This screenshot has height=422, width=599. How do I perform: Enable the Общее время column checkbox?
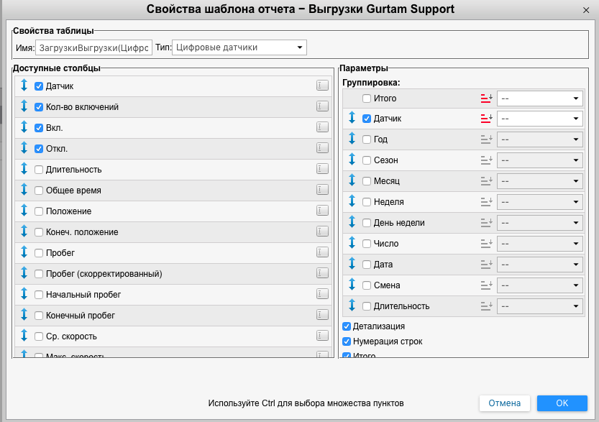tap(39, 191)
